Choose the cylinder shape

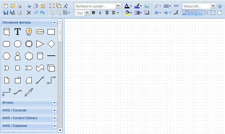tap(40, 56)
